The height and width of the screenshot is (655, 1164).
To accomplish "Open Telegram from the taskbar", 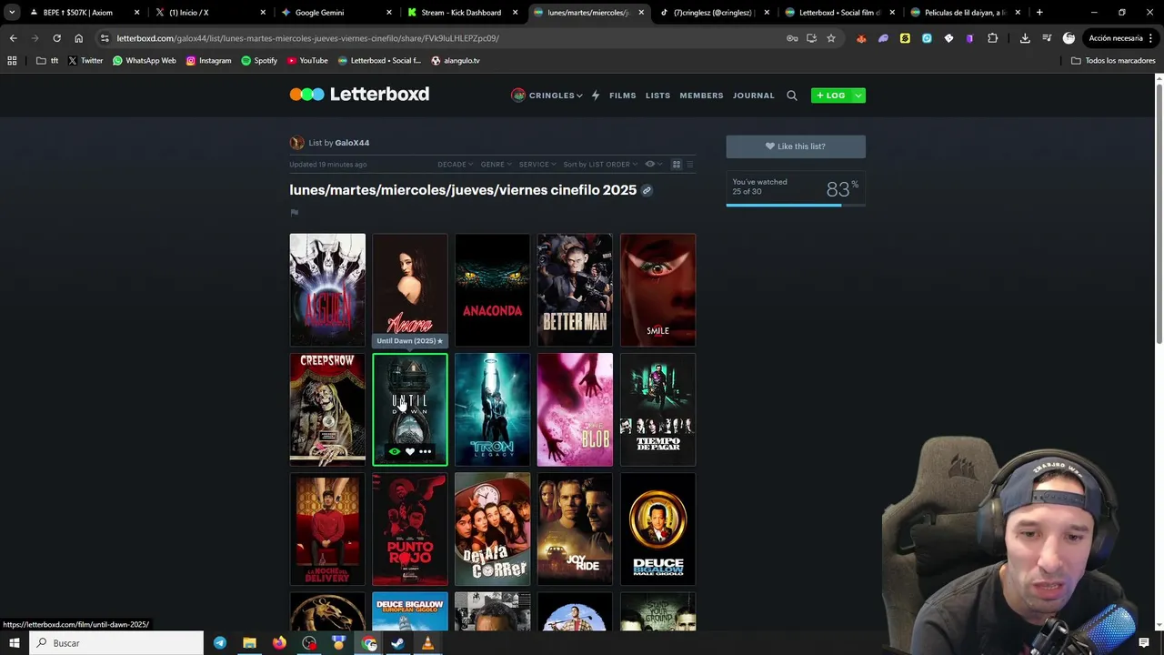I will click(220, 643).
